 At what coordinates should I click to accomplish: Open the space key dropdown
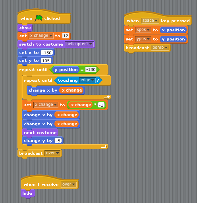click(150, 21)
